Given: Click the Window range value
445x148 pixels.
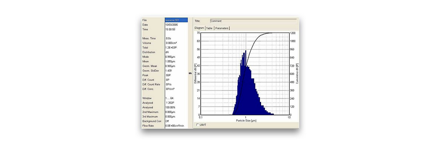Looking at the screenshot, I should coord(169,98).
